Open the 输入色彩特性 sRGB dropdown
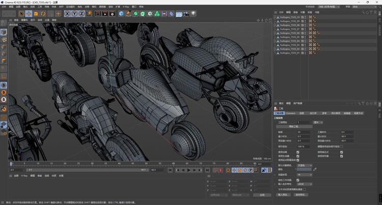This screenshot has width=382, height=205. pos(304,184)
